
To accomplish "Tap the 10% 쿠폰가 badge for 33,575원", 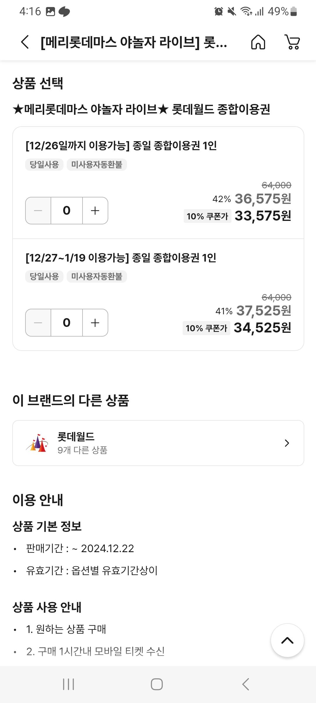I will point(207,216).
